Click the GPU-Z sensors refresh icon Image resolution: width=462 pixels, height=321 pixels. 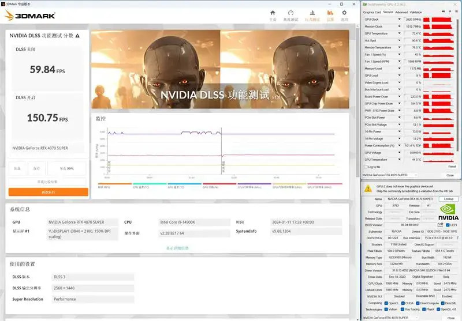pos(450,12)
